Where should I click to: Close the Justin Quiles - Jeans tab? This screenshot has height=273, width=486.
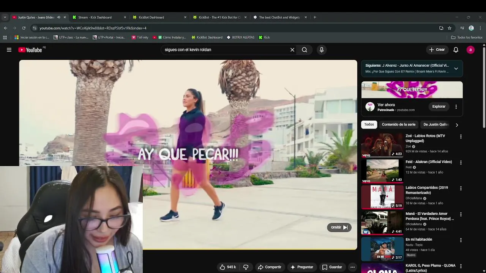(x=65, y=17)
